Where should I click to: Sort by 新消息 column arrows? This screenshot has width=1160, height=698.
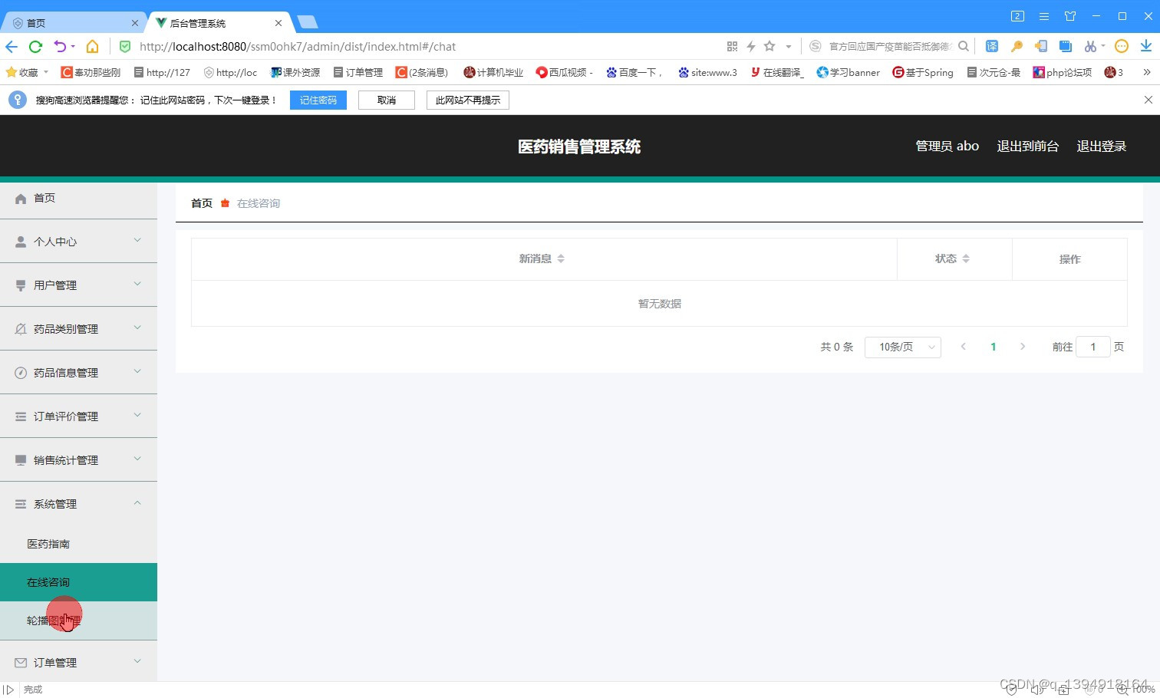tap(561, 259)
